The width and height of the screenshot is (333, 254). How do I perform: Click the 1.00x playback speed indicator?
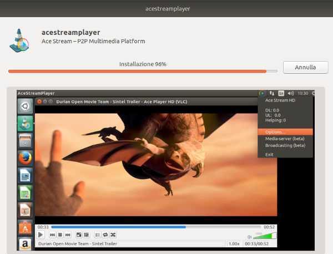[234, 243]
